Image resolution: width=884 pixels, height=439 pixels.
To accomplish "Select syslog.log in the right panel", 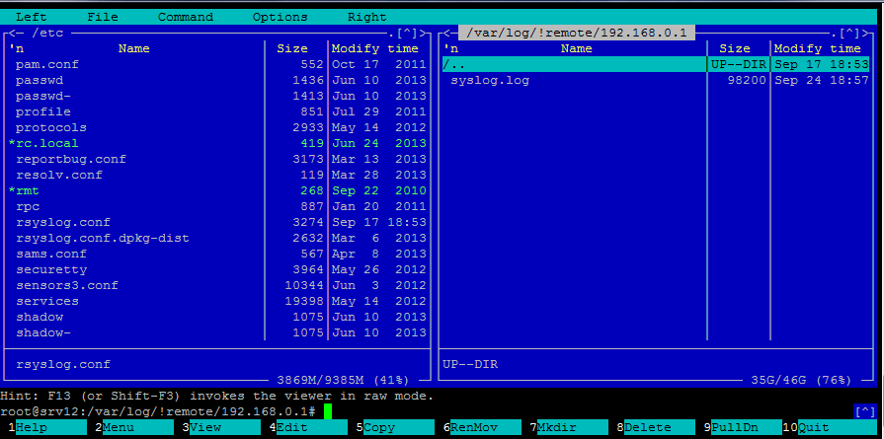I will click(489, 80).
